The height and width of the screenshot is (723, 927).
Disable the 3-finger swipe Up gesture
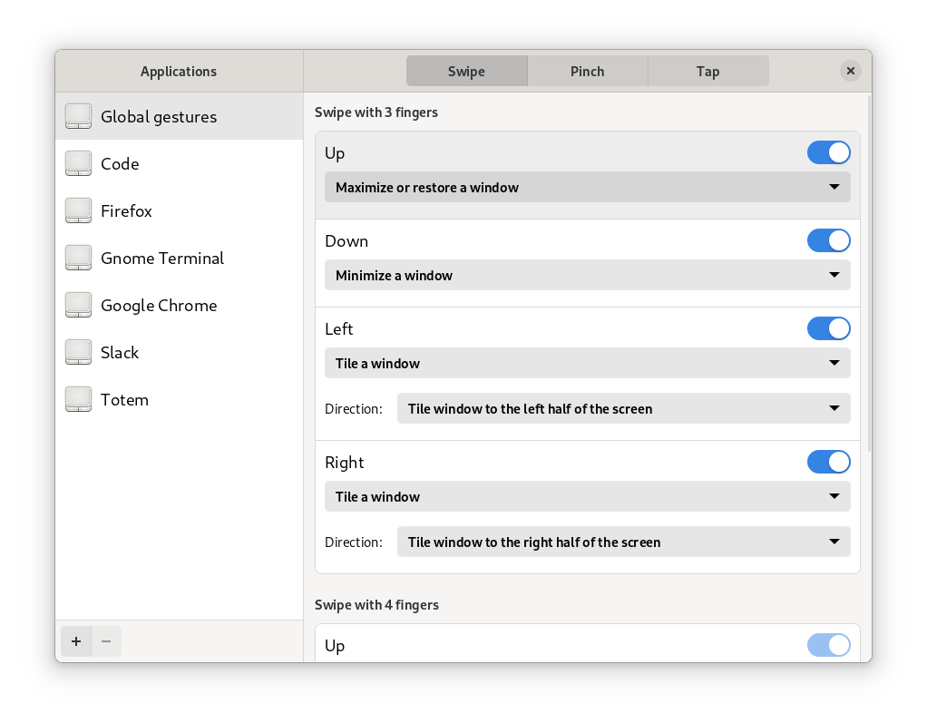[829, 152]
